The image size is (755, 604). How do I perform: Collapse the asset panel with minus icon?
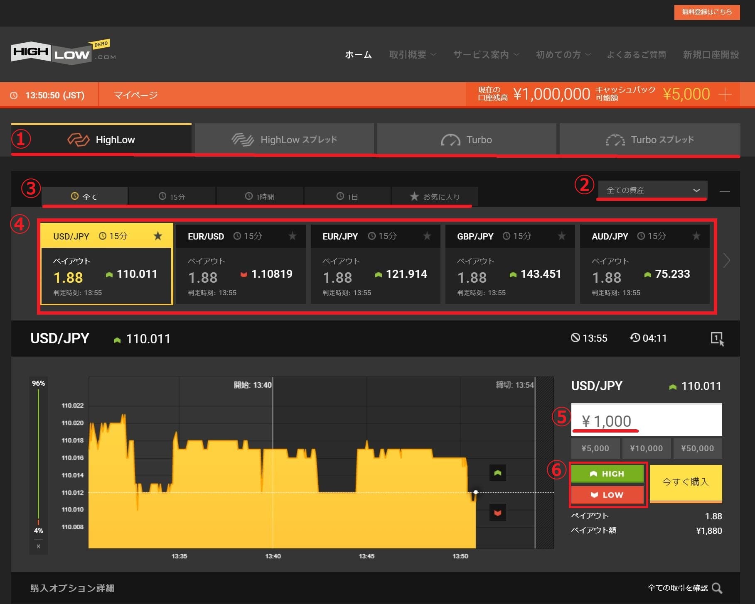pyautogui.click(x=725, y=191)
